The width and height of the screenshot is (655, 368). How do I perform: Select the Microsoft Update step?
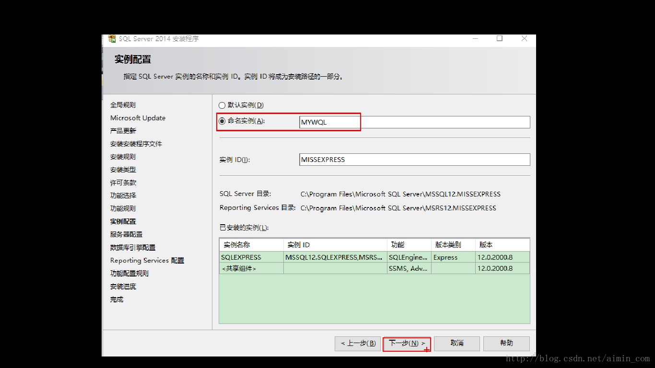[x=138, y=118]
